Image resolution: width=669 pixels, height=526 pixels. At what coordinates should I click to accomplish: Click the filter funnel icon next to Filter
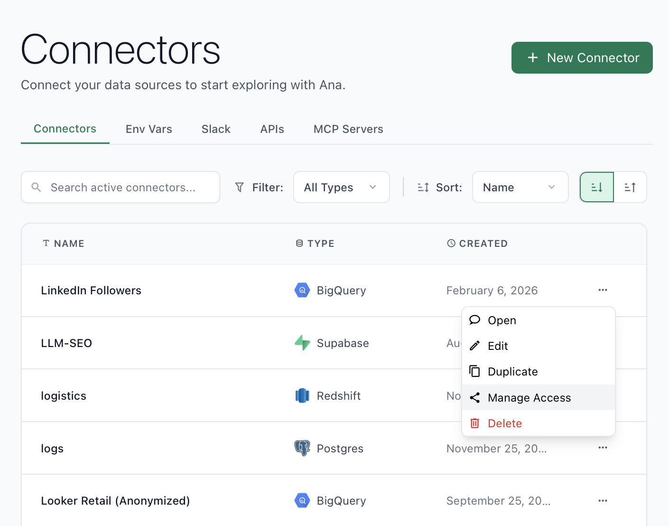pyautogui.click(x=240, y=187)
